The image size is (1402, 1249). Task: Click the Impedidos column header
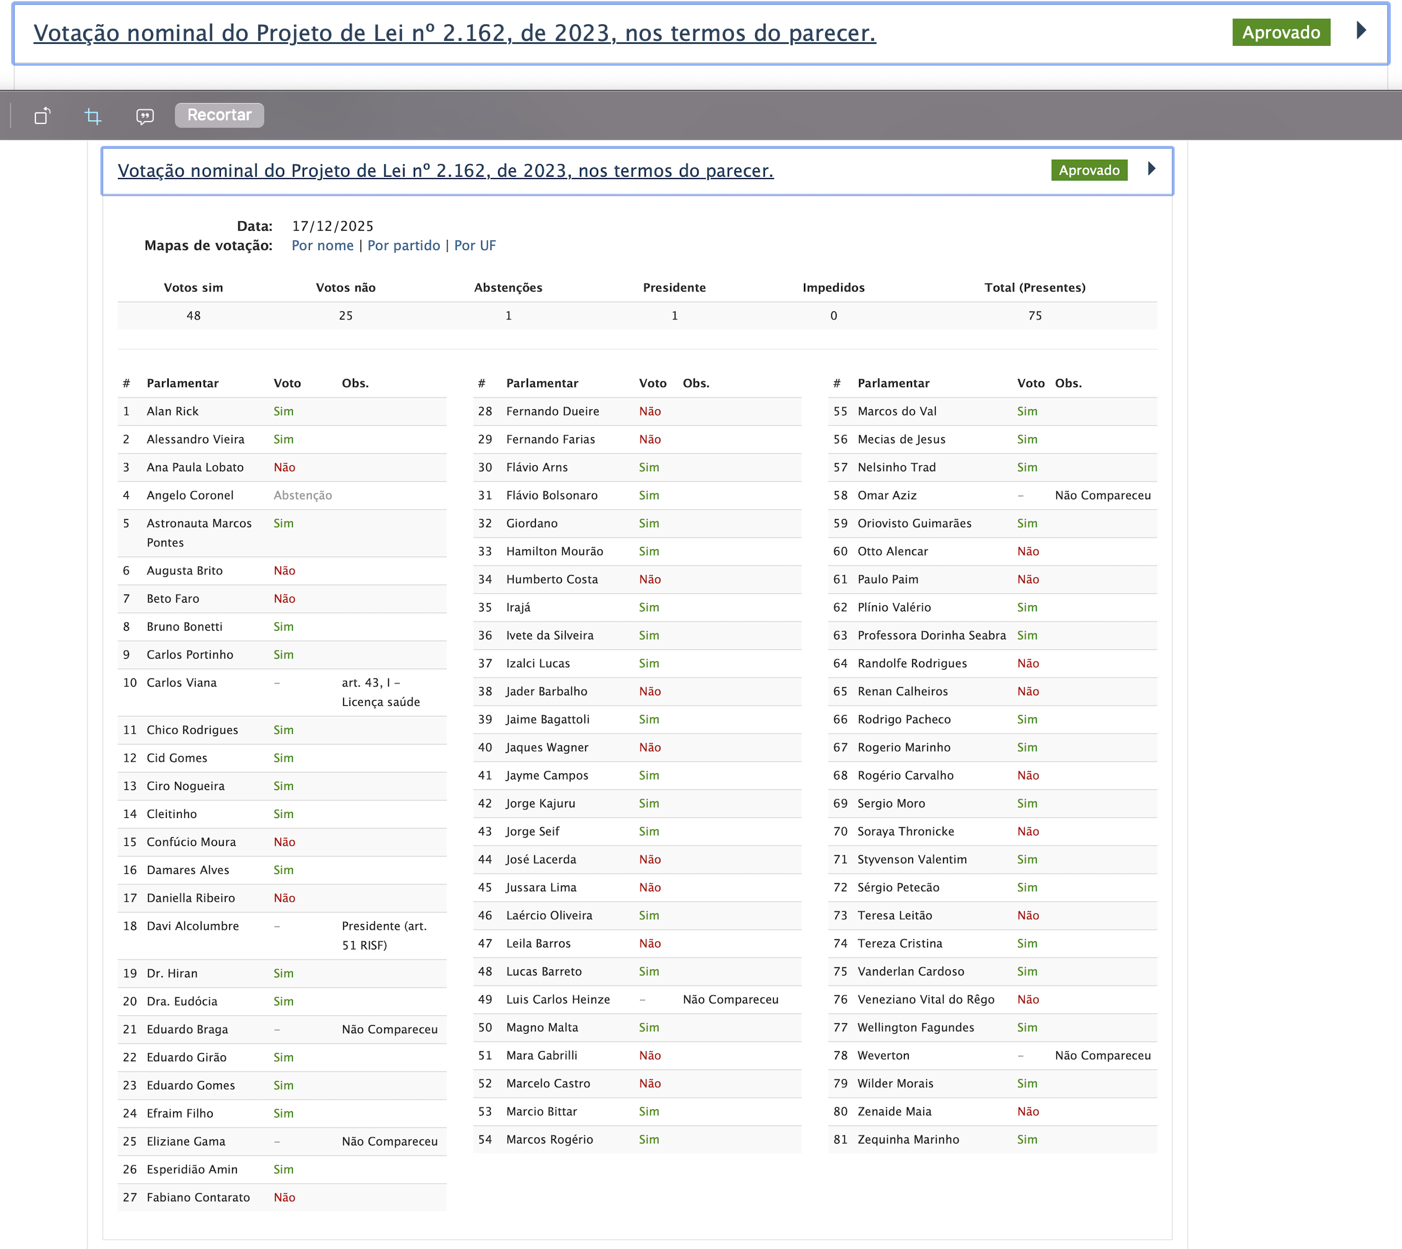[x=834, y=288]
